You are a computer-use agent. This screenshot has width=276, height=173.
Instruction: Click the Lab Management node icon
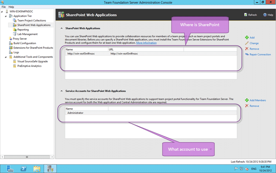click(15, 34)
